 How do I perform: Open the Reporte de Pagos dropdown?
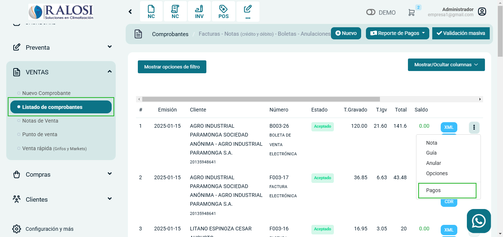coord(397,33)
